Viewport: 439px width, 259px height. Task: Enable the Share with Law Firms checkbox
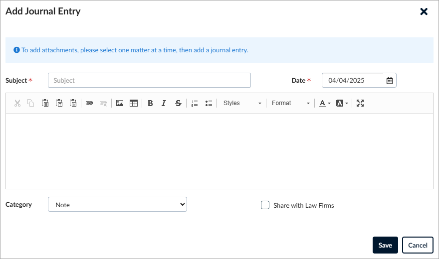[265, 205]
